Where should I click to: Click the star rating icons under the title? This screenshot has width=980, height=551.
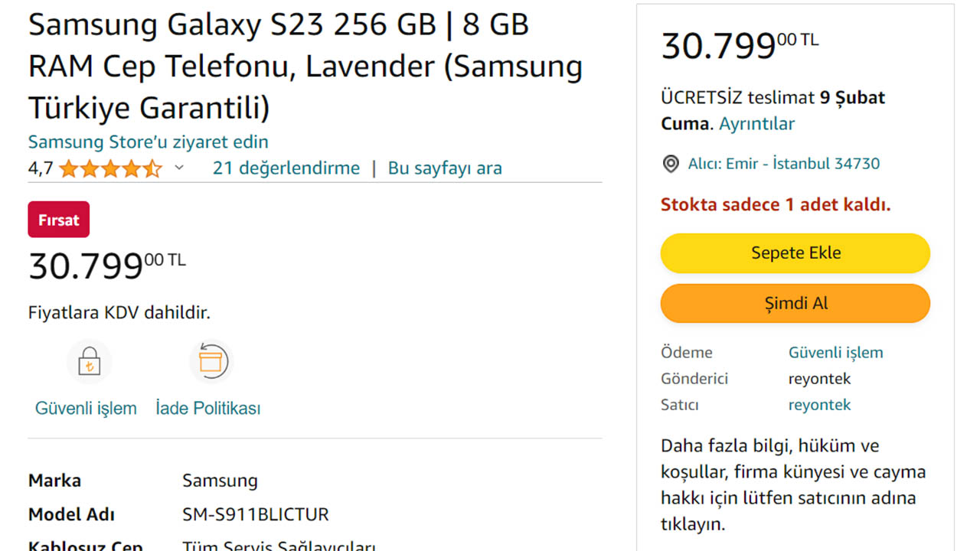109,167
